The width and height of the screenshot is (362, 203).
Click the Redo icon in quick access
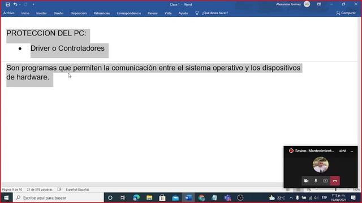[25, 5]
